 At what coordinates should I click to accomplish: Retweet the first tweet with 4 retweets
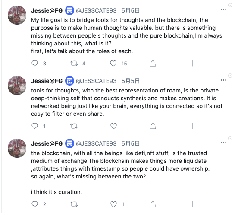pyautogui.click(x=74, y=64)
